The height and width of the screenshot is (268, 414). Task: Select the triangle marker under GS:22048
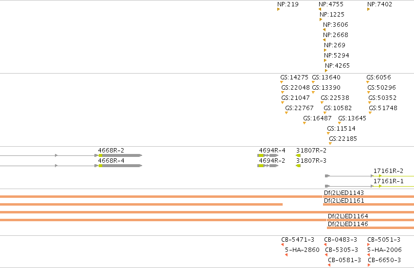pos(283,92)
